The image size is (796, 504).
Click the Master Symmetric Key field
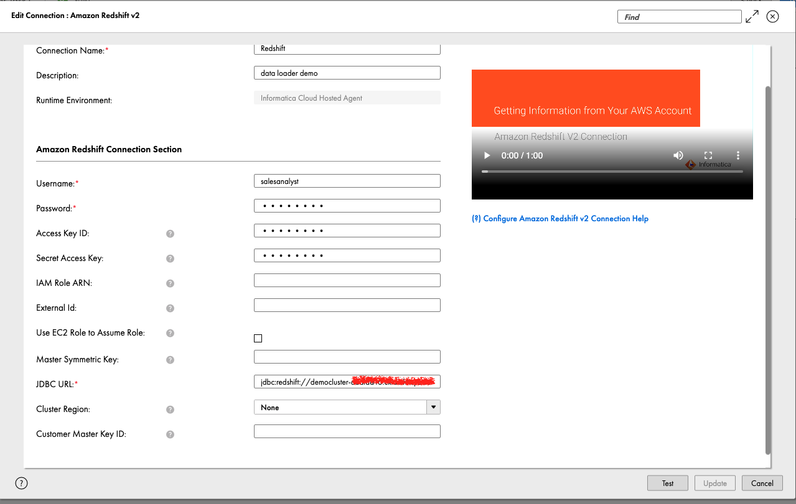(x=347, y=357)
